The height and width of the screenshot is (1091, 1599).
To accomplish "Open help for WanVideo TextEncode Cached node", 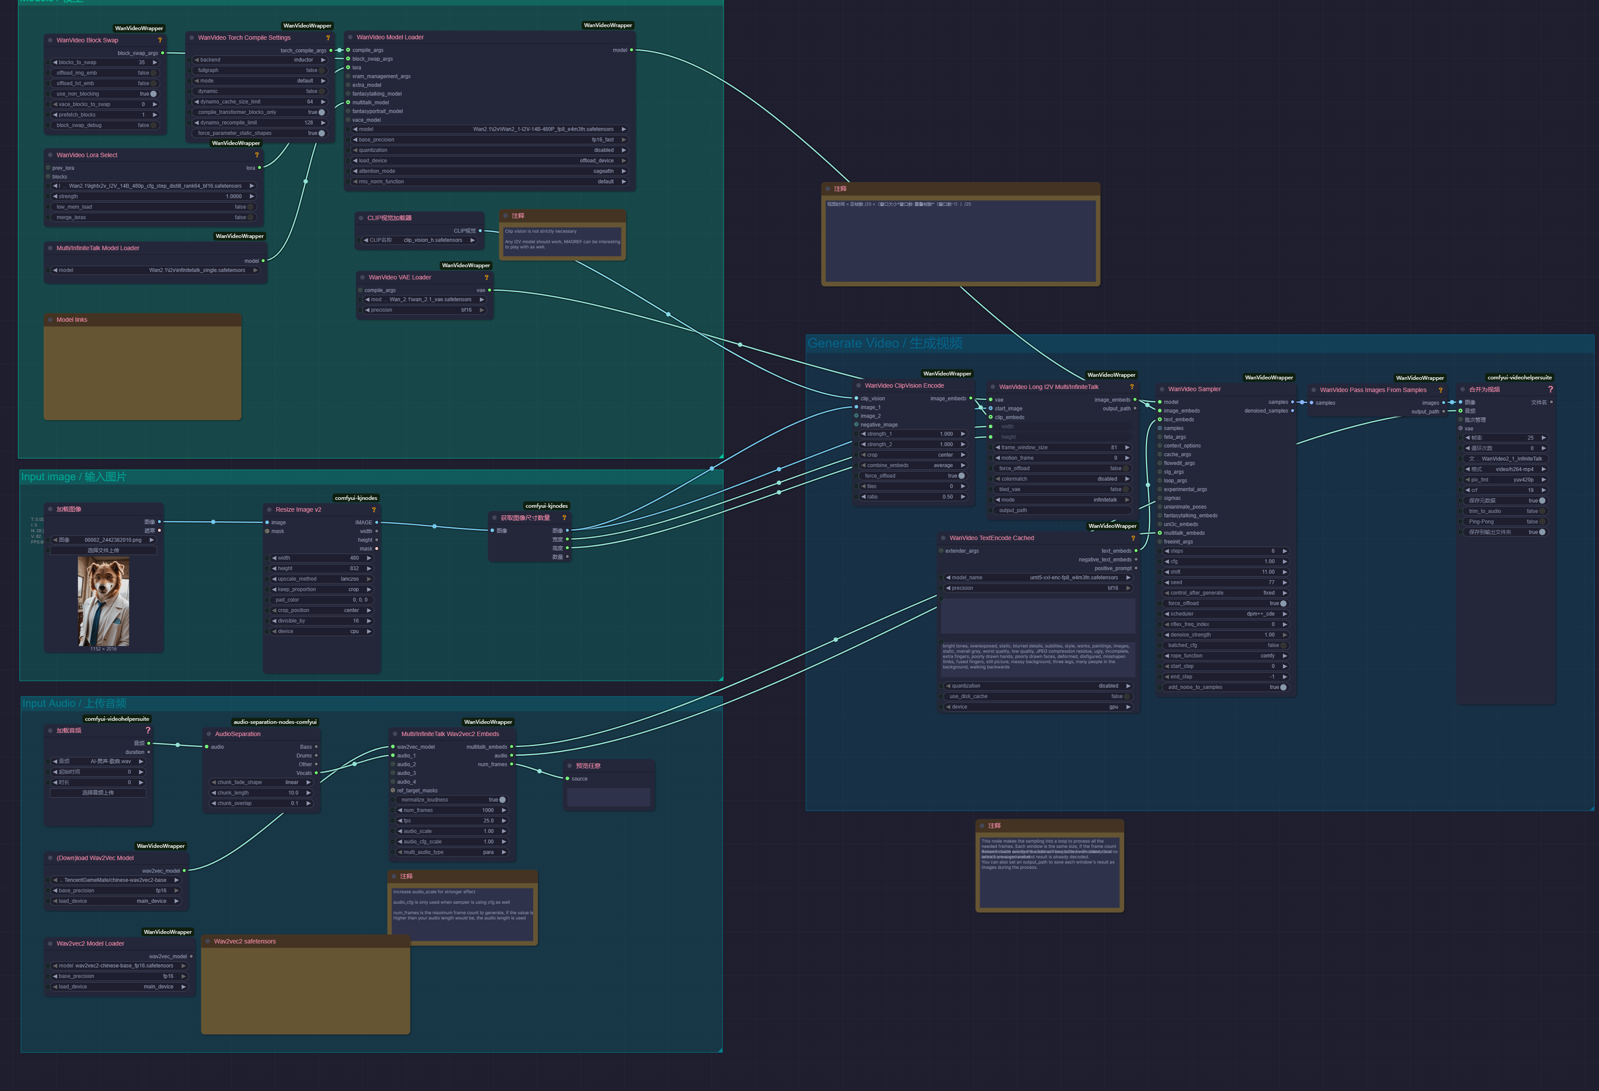I will (1133, 538).
